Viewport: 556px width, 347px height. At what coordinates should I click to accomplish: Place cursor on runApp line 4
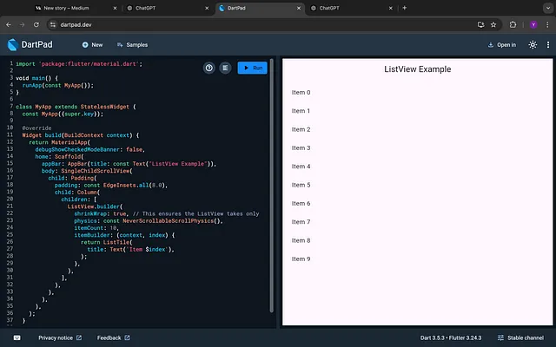click(58, 85)
